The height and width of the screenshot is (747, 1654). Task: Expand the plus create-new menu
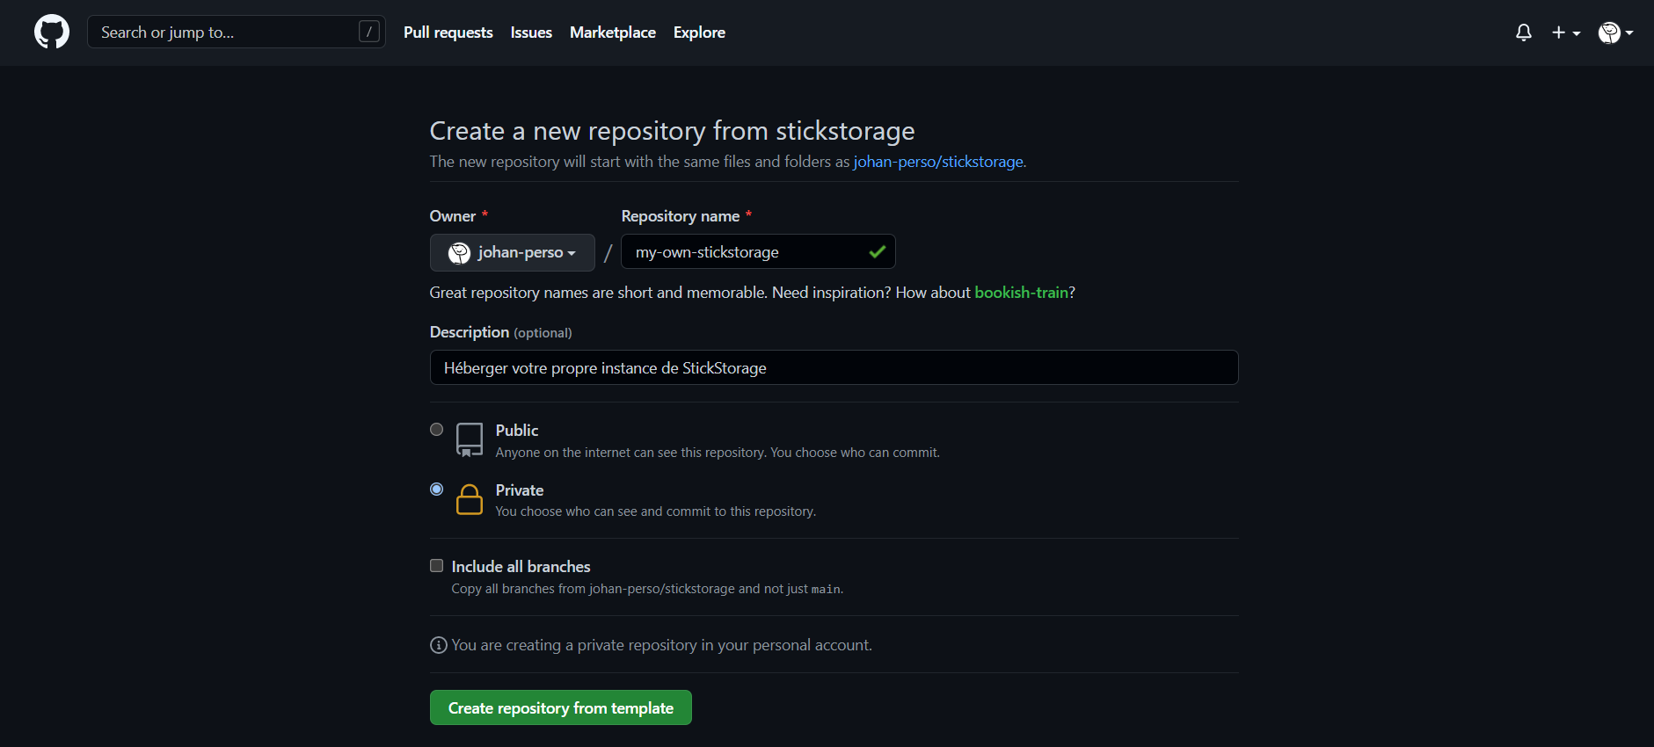click(1566, 33)
